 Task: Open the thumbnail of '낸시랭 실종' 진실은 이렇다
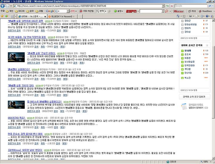tap(16, 57)
